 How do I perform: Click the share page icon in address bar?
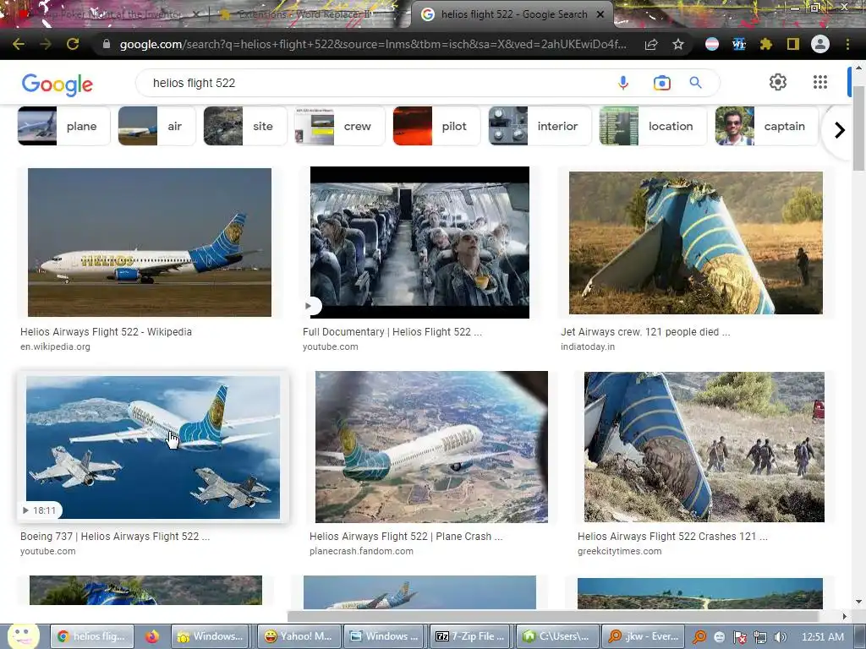pos(651,44)
